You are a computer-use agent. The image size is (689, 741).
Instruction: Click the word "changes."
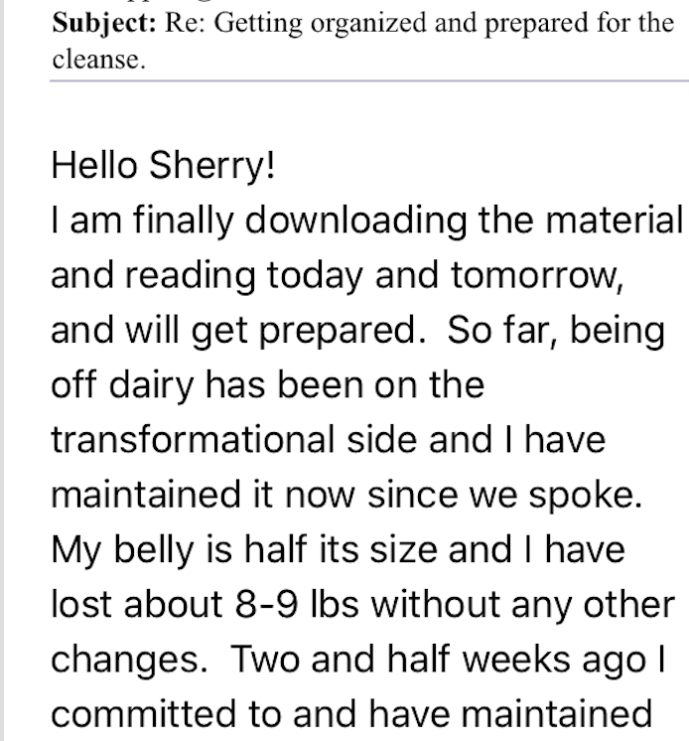tap(129, 657)
